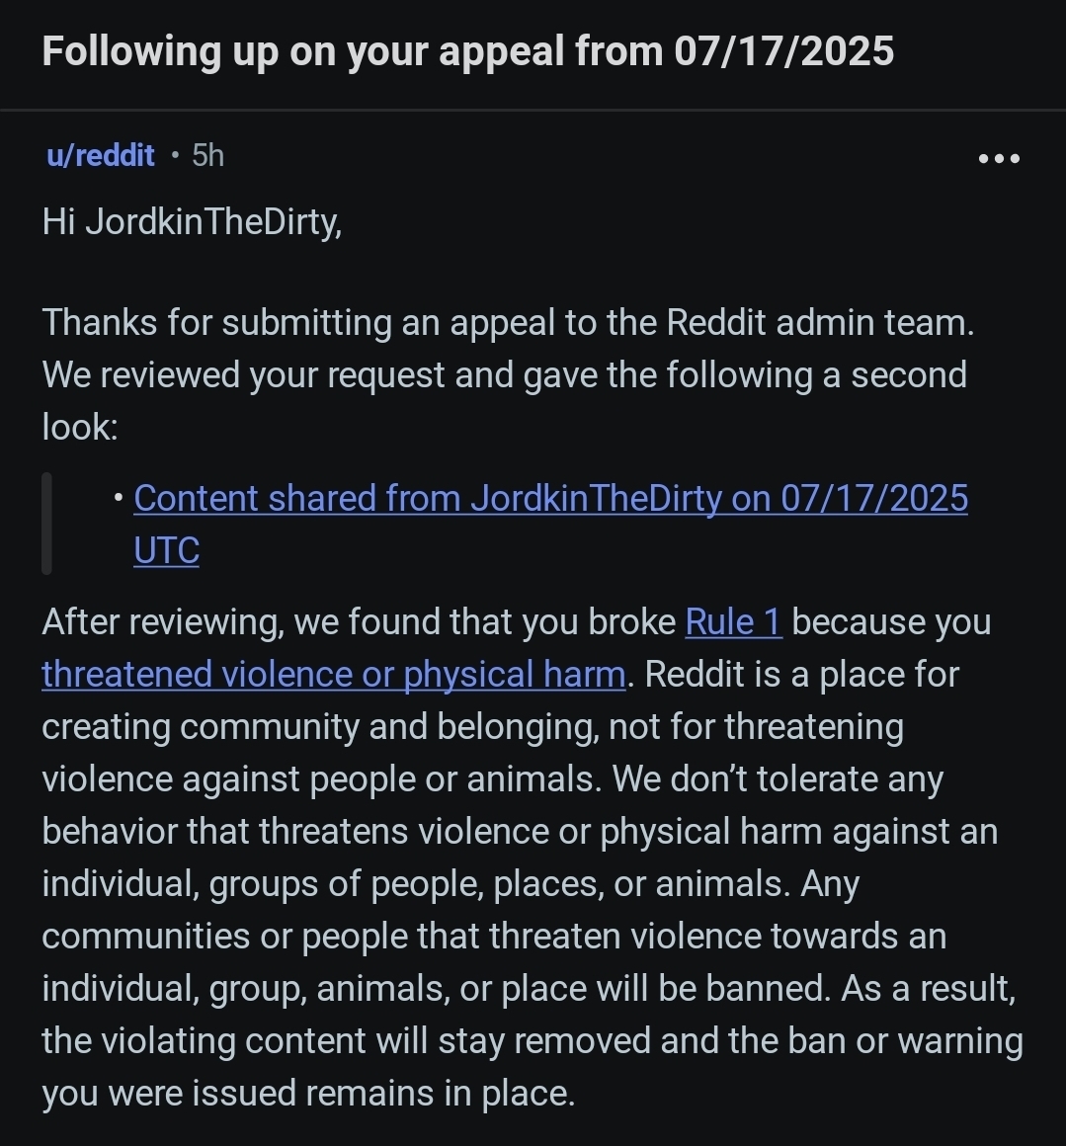Open the u/reddit sender profile

point(100,155)
